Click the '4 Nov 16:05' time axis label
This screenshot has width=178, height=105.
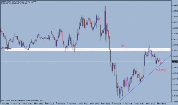click(x=139, y=104)
